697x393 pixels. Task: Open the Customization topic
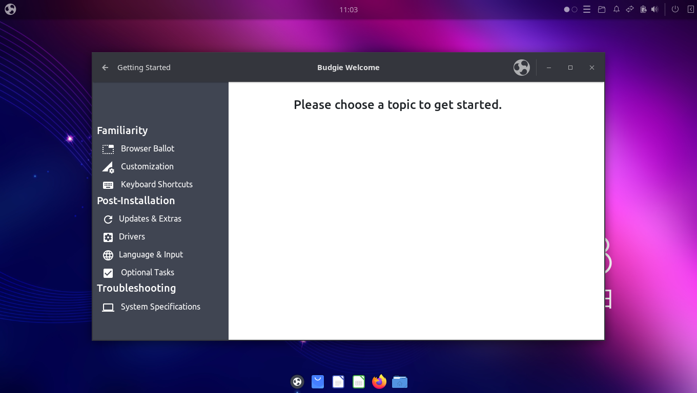(147, 166)
